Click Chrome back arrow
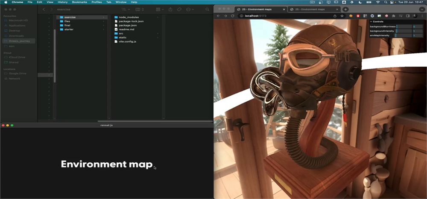 tap(218, 16)
